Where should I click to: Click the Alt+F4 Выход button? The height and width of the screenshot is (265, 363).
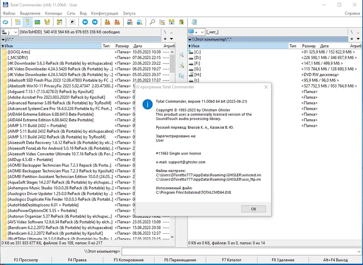click(335, 260)
